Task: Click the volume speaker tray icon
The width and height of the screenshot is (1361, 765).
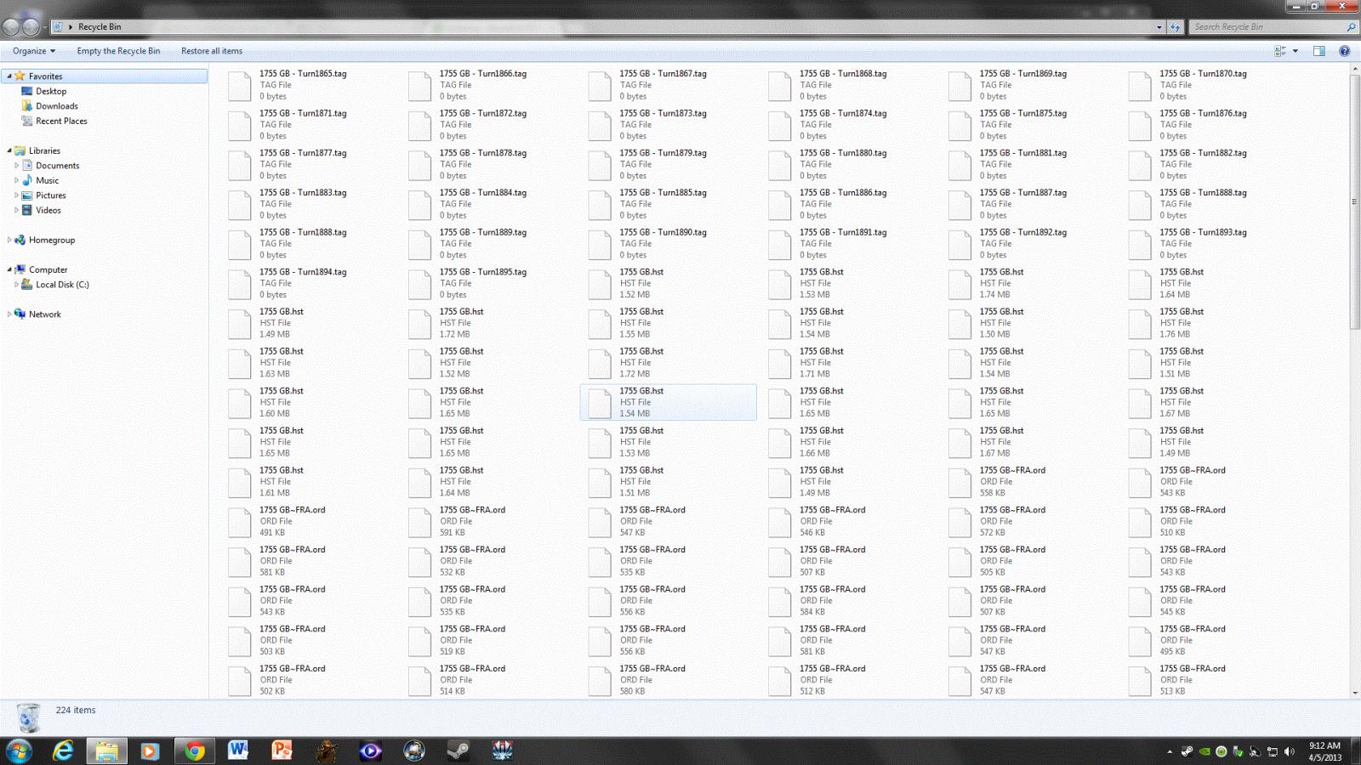Action: pos(1290,751)
